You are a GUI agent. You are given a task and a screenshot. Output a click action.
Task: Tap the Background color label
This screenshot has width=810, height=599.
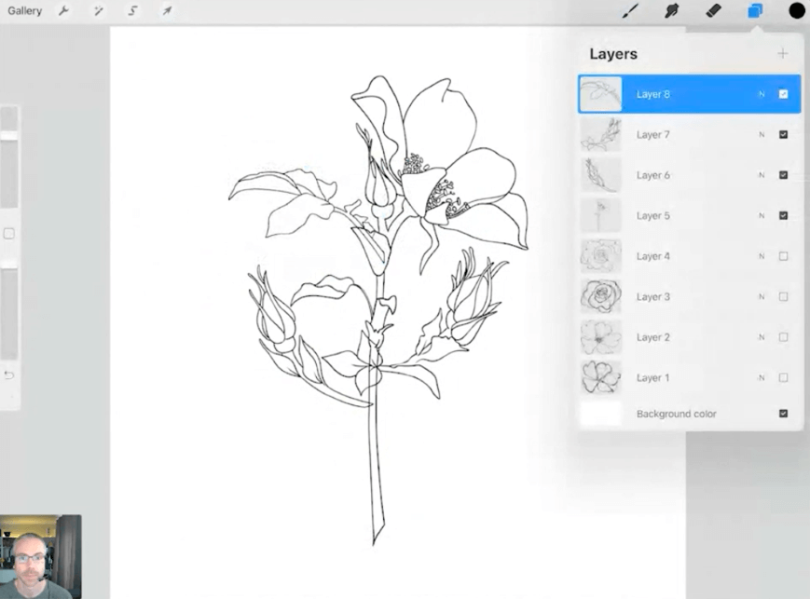(676, 414)
